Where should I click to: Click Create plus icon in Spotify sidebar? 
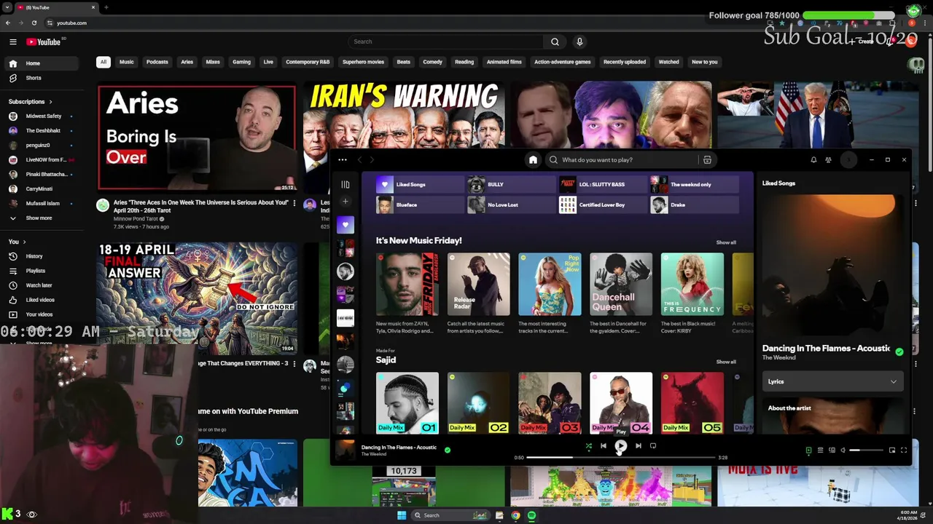pos(346,202)
